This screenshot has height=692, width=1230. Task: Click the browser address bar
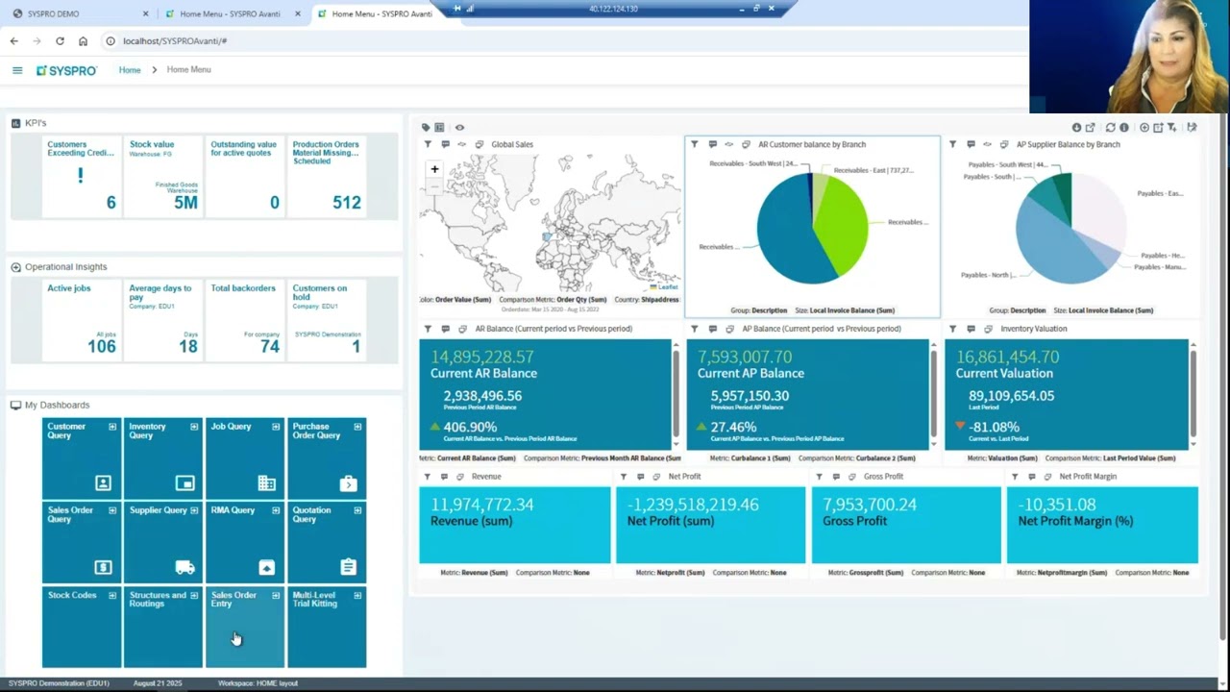(x=567, y=41)
